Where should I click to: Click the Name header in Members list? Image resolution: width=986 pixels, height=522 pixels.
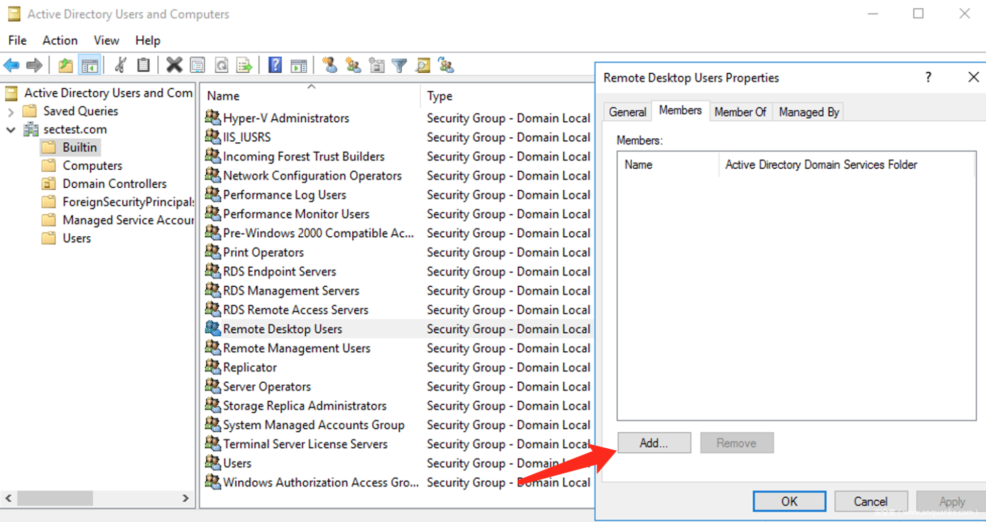668,165
